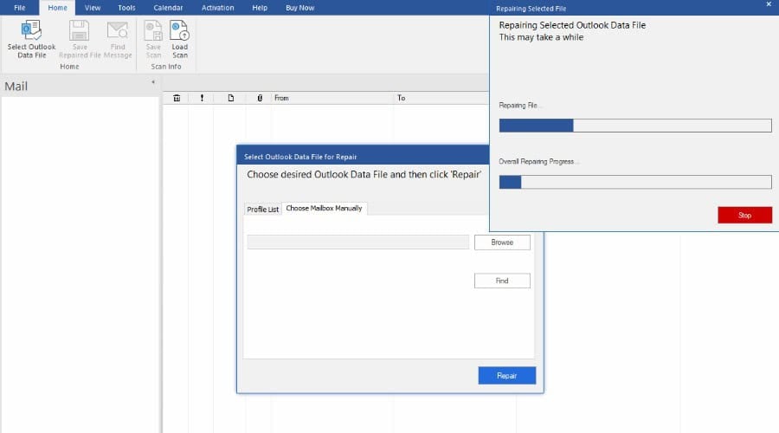Click the red Stop button
Screen dimensions: 779x433
pos(744,216)
